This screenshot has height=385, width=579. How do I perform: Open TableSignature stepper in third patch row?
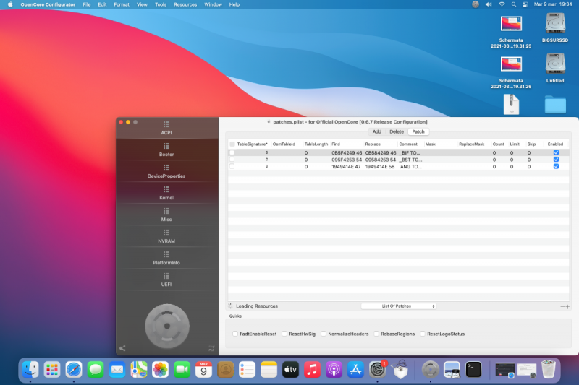point(267,166)
